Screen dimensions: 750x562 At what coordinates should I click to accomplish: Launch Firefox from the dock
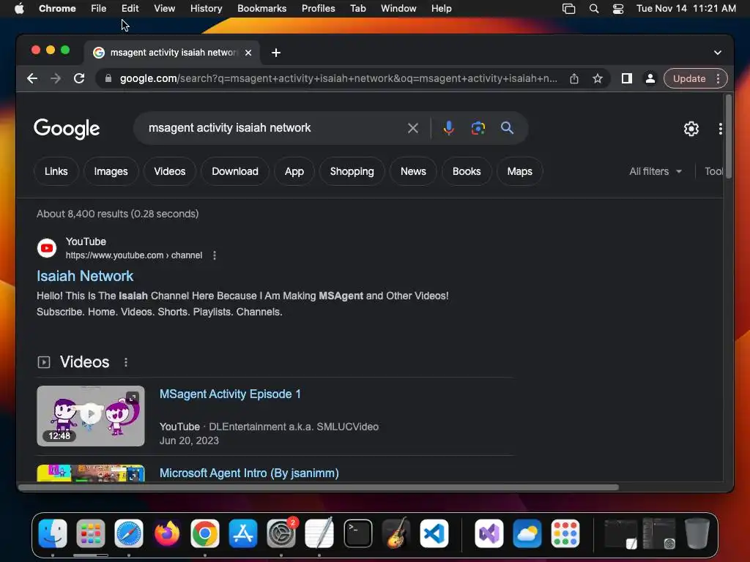[167, 533]
